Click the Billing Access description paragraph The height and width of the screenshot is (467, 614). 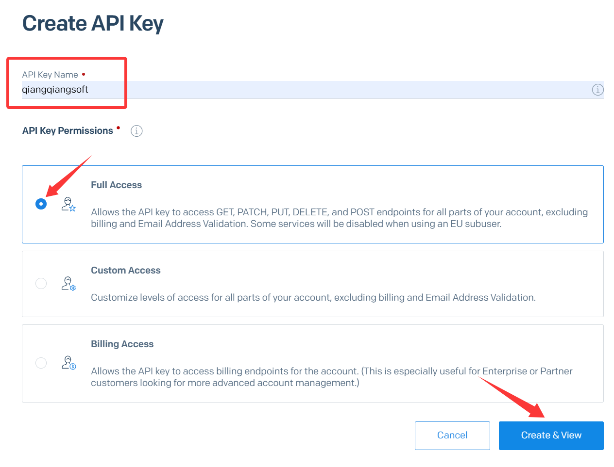coord(331,377)
